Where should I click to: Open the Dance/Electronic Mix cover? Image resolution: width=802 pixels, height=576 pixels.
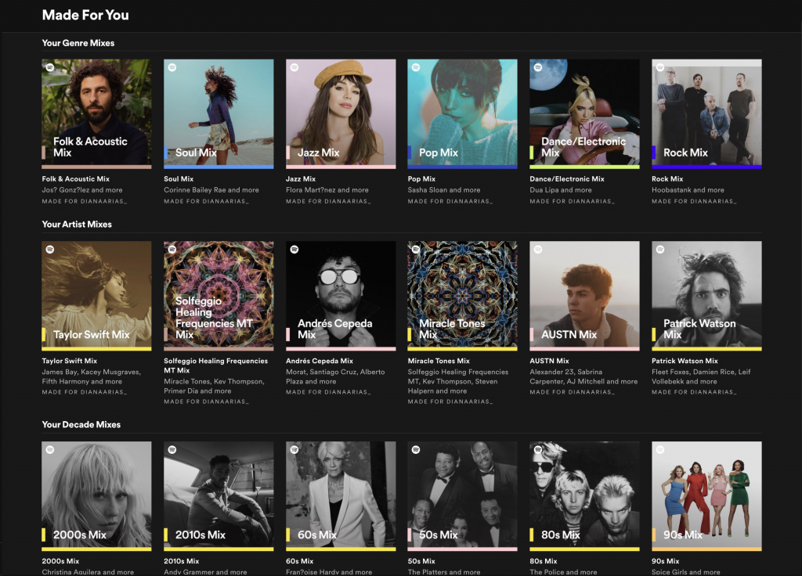click(584, 114)
